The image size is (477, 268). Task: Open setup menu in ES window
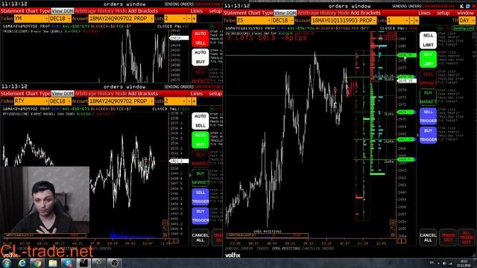coord(443,13)
